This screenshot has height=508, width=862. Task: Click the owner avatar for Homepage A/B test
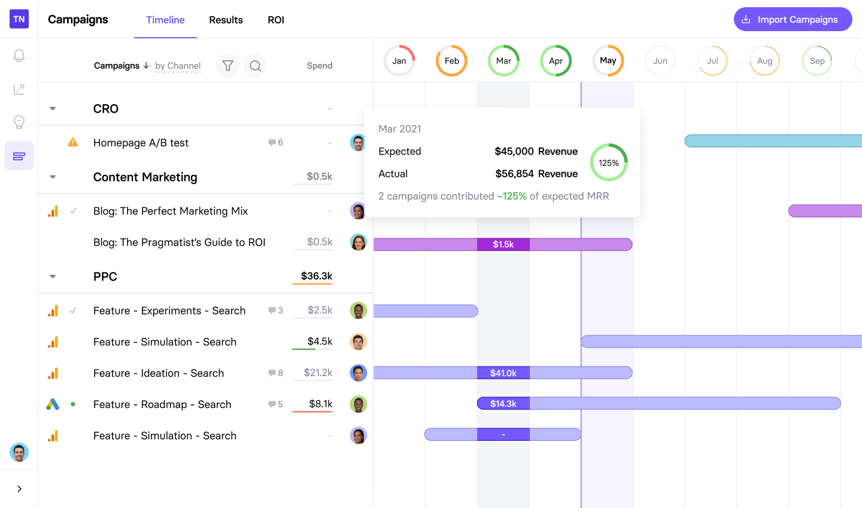(358, 143)
